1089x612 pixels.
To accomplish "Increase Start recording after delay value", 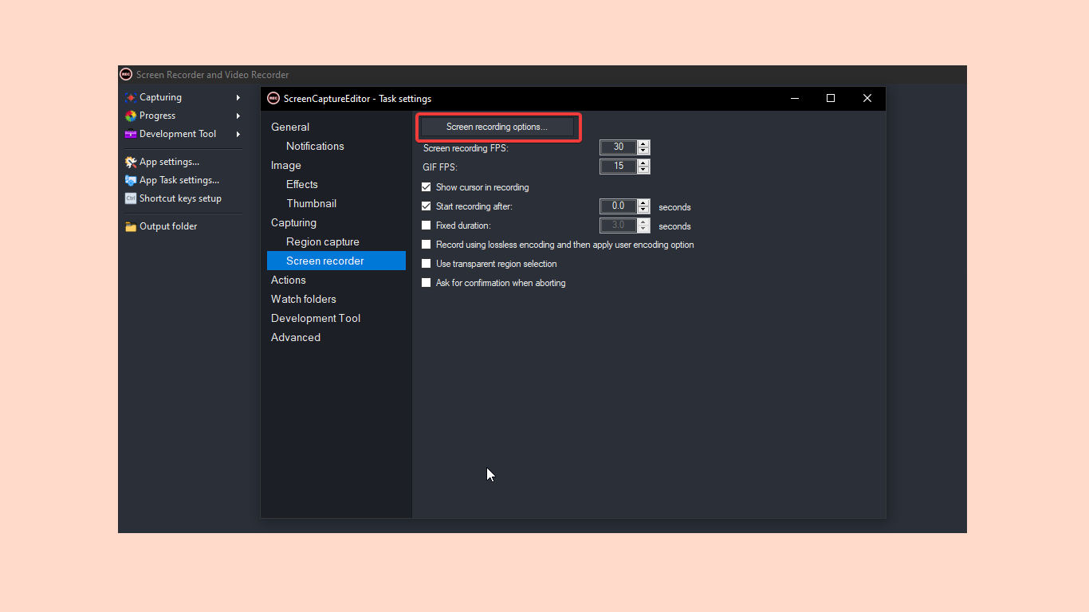I will click(x=644, y=202).
